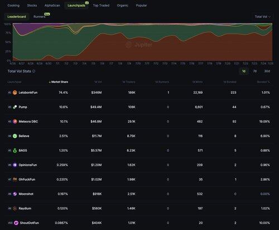Click LetsbonkFun market share 74.4%
Image resolution: width=279 pixels, height=230 pixels.
(x=63, y=93)
